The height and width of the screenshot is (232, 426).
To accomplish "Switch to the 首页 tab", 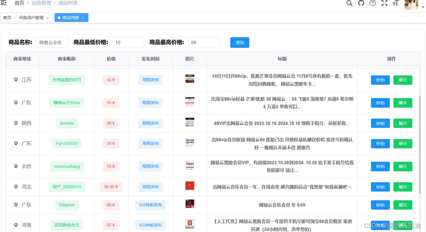I will [7, 18].
